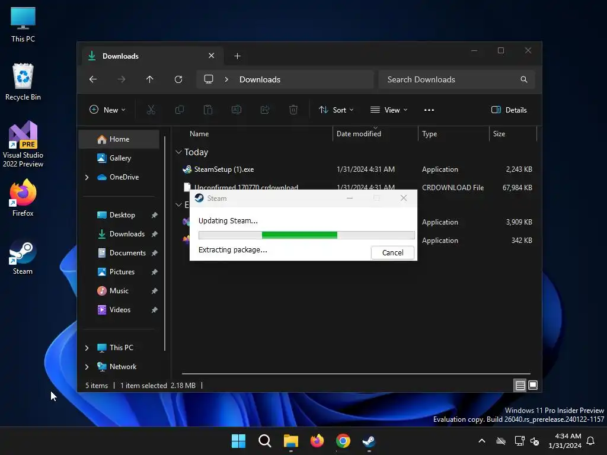The height and width of the screenshot is (455, 607).
Task: Click the Paste clipboard icon
Action: (208, 110)
